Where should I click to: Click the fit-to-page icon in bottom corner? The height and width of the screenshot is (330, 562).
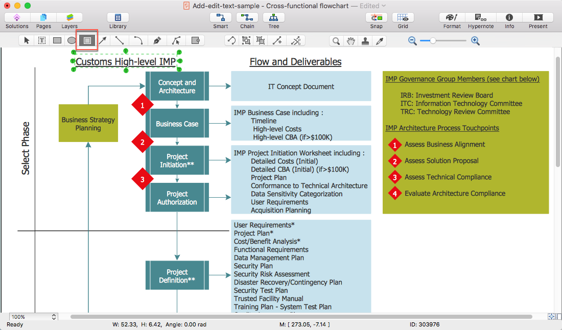551,316
